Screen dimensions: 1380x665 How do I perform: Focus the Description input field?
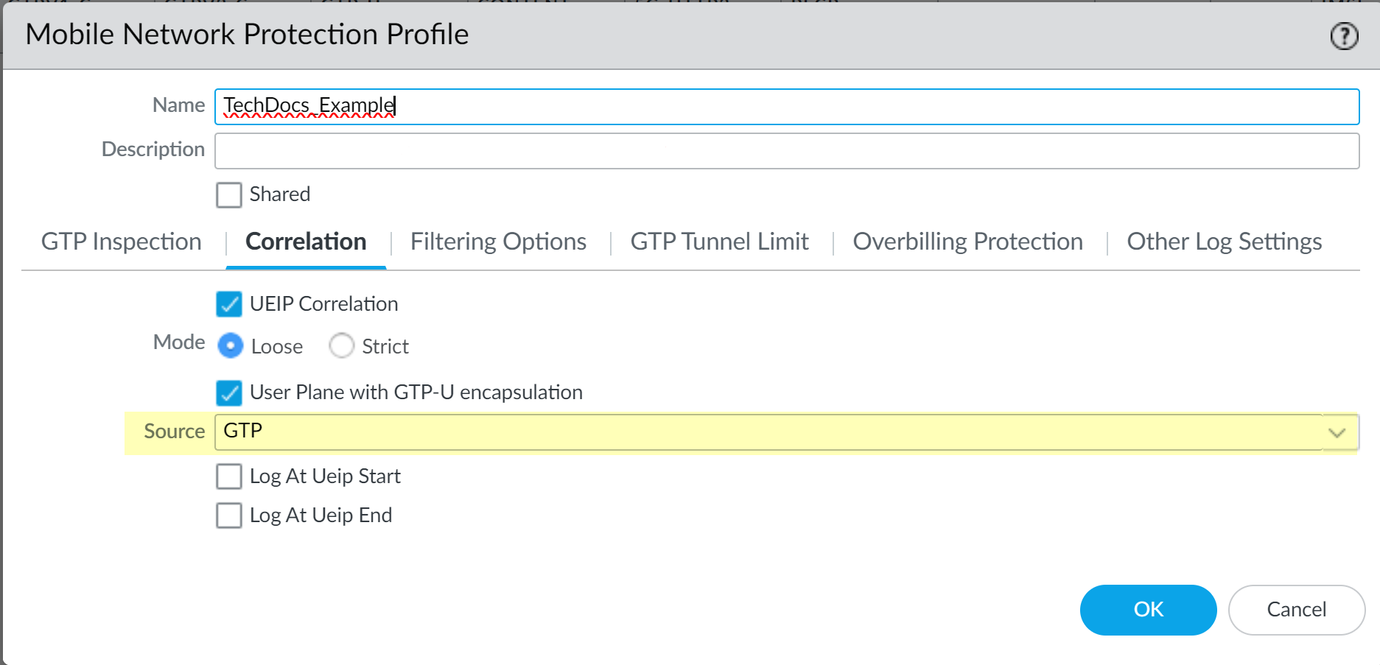tap(786, 151)
